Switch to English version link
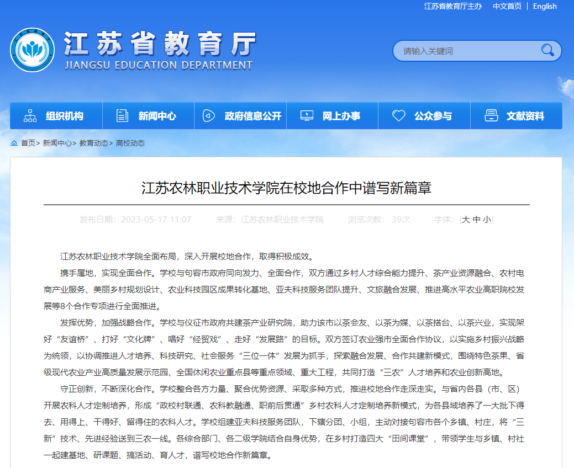574x468 pixels. [545, 6]
